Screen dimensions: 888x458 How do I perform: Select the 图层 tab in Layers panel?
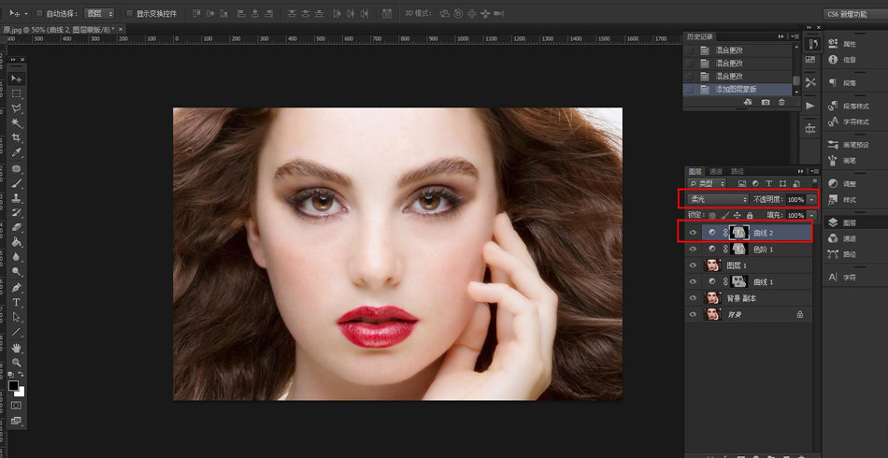tap(695, 171)
